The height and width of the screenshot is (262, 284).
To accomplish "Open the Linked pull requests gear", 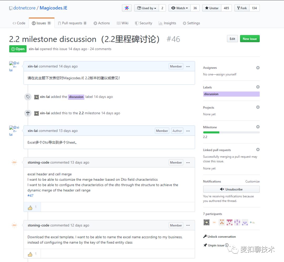I will [x=258, y=150].
